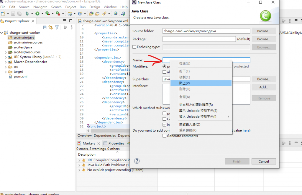Viewport: 302px width, 195px height.
Task: Open the Source menu
Action: (x=24, y=7)
